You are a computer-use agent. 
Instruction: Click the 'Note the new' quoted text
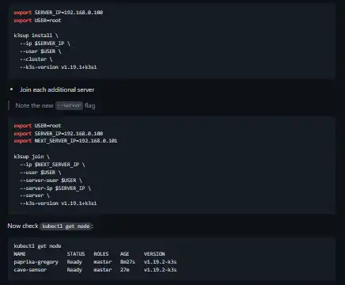click(x=34, y=105)
